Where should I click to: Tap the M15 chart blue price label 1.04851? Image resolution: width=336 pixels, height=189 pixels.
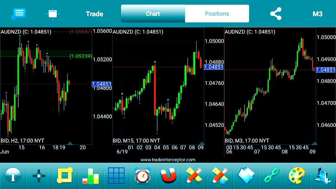(214, 67)
